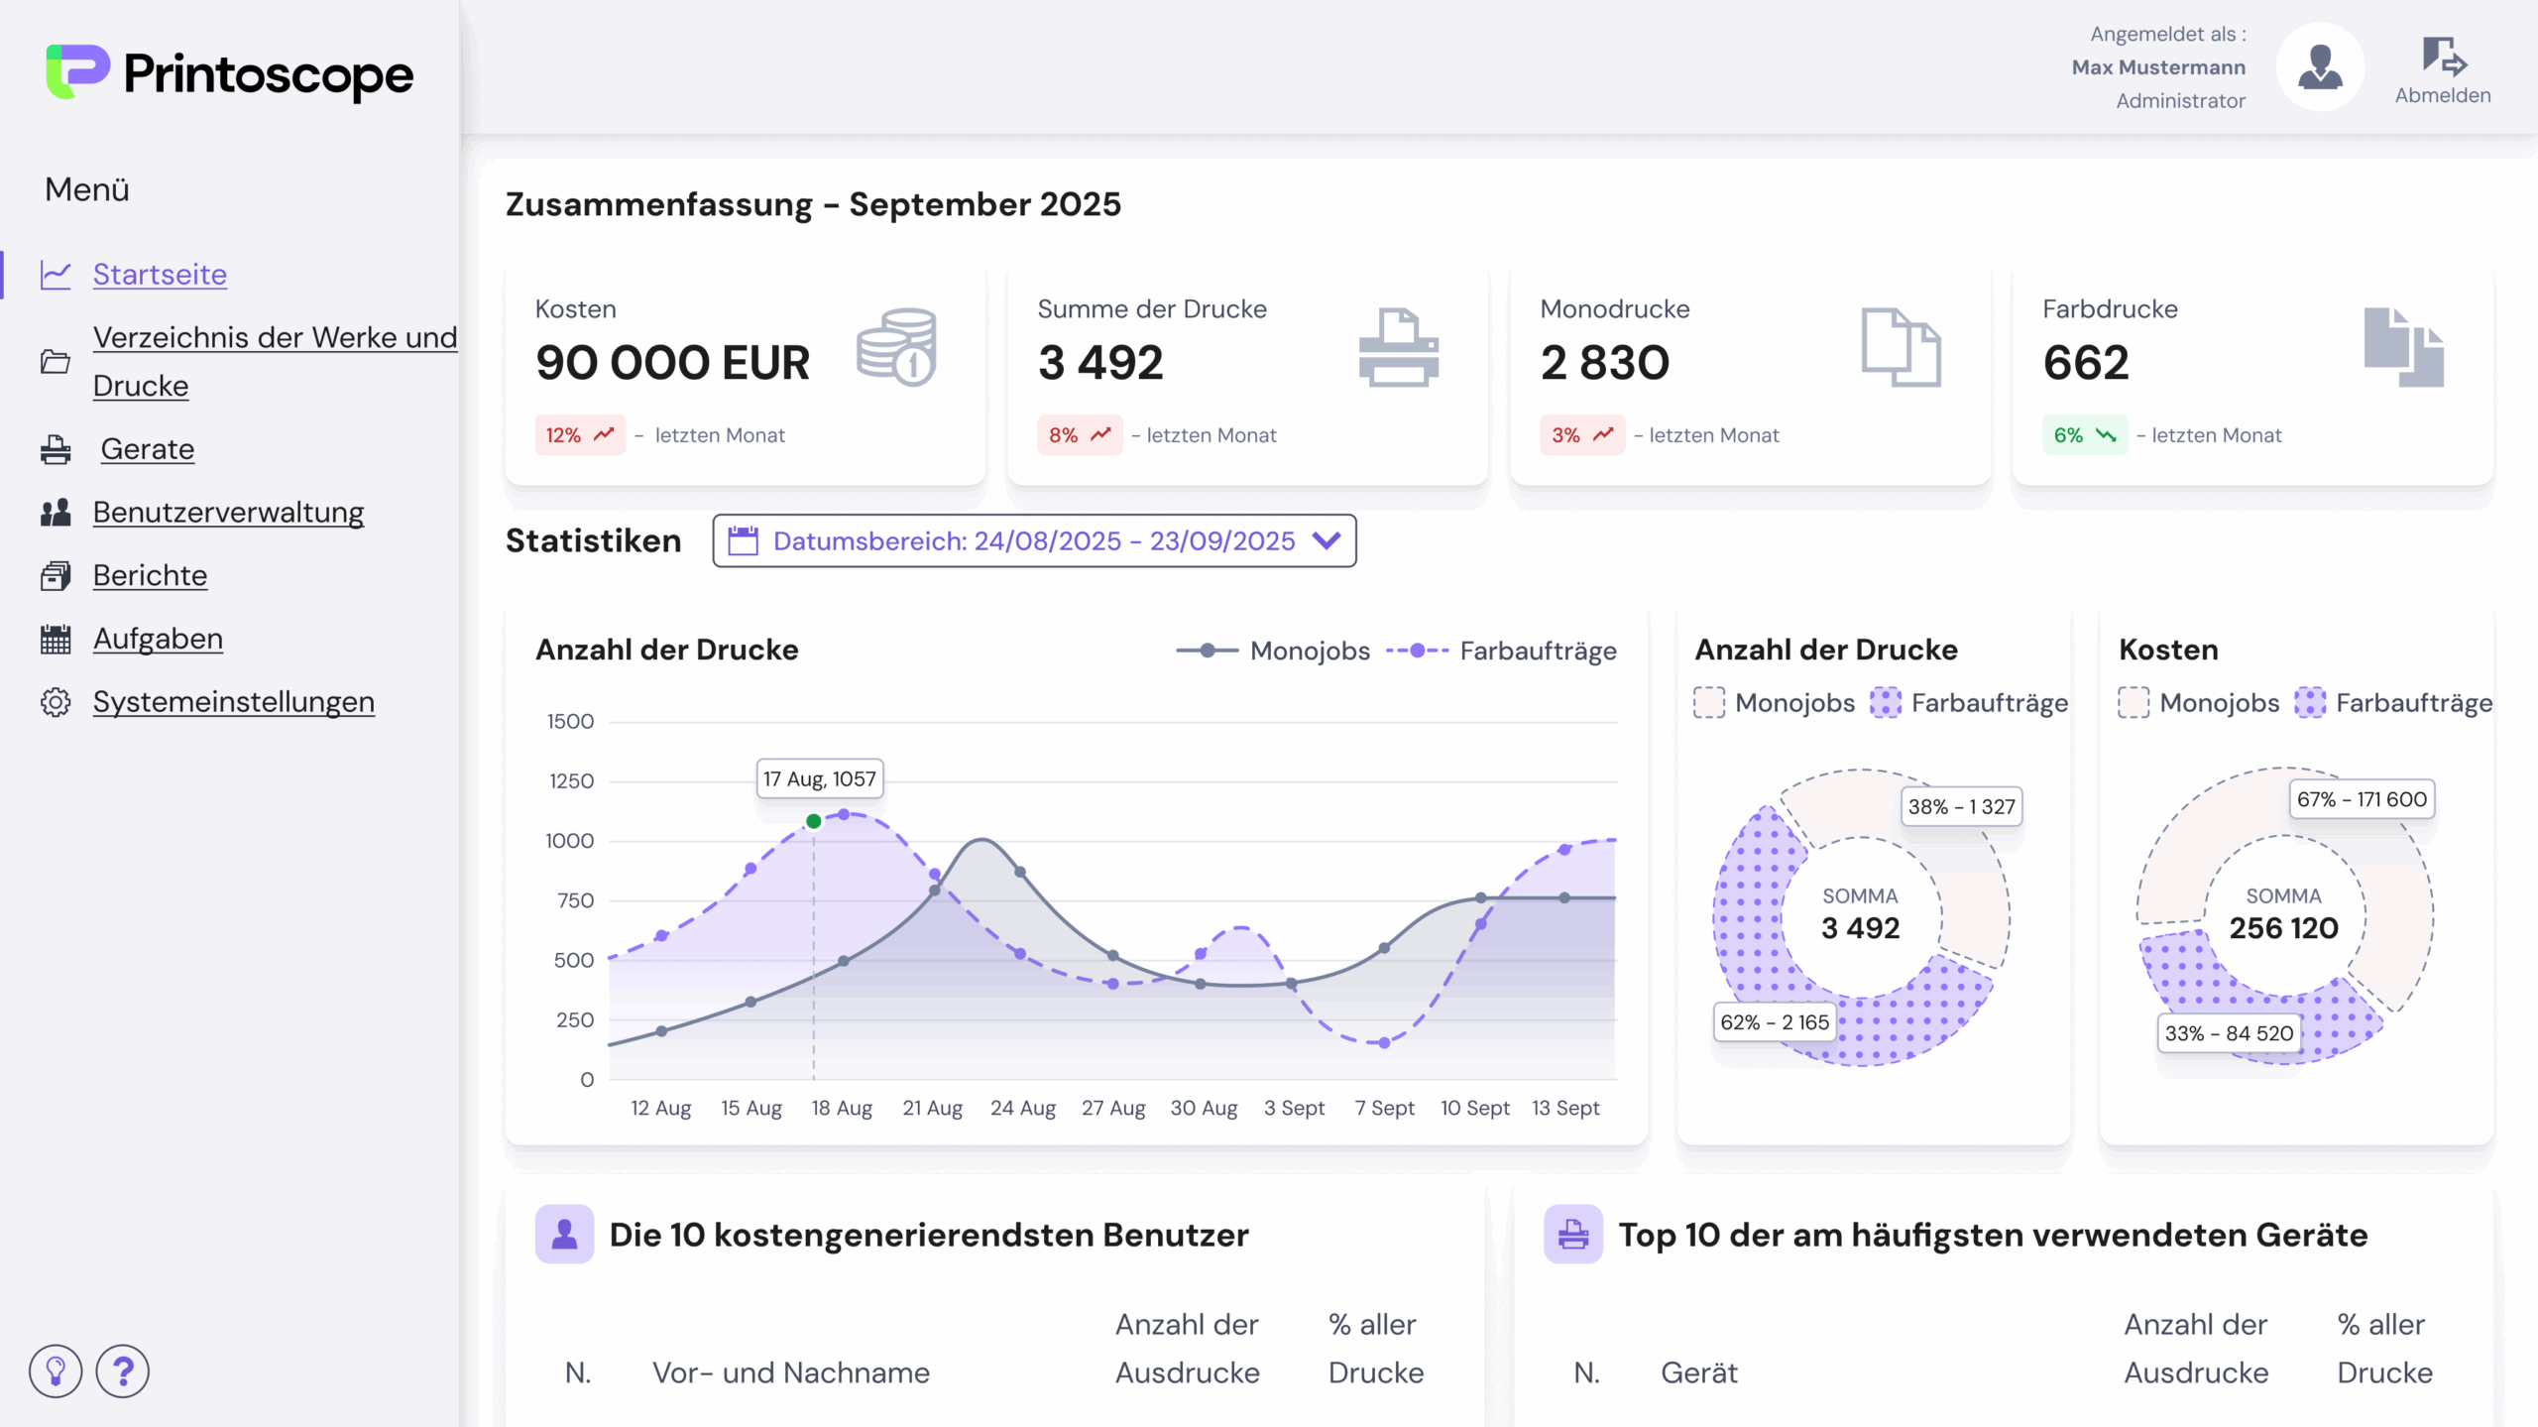
Task: Open the Berichte menu item
Action: (150, 575)
